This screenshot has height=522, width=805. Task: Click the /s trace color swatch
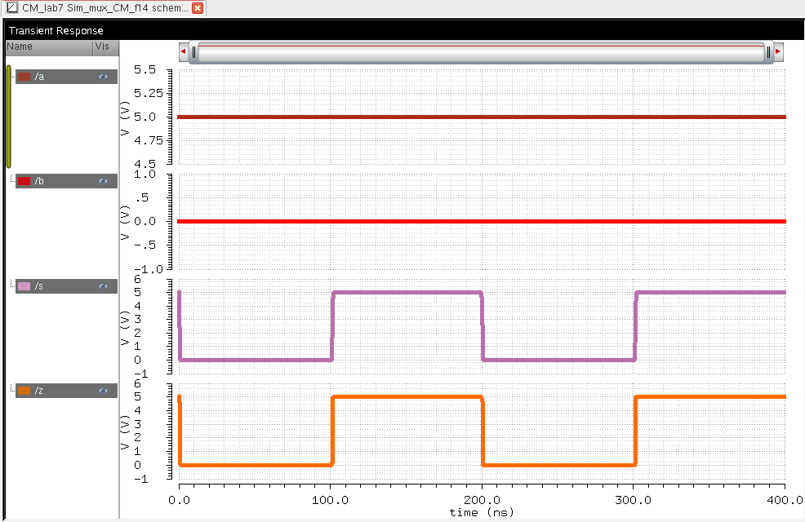click(24, 286)
